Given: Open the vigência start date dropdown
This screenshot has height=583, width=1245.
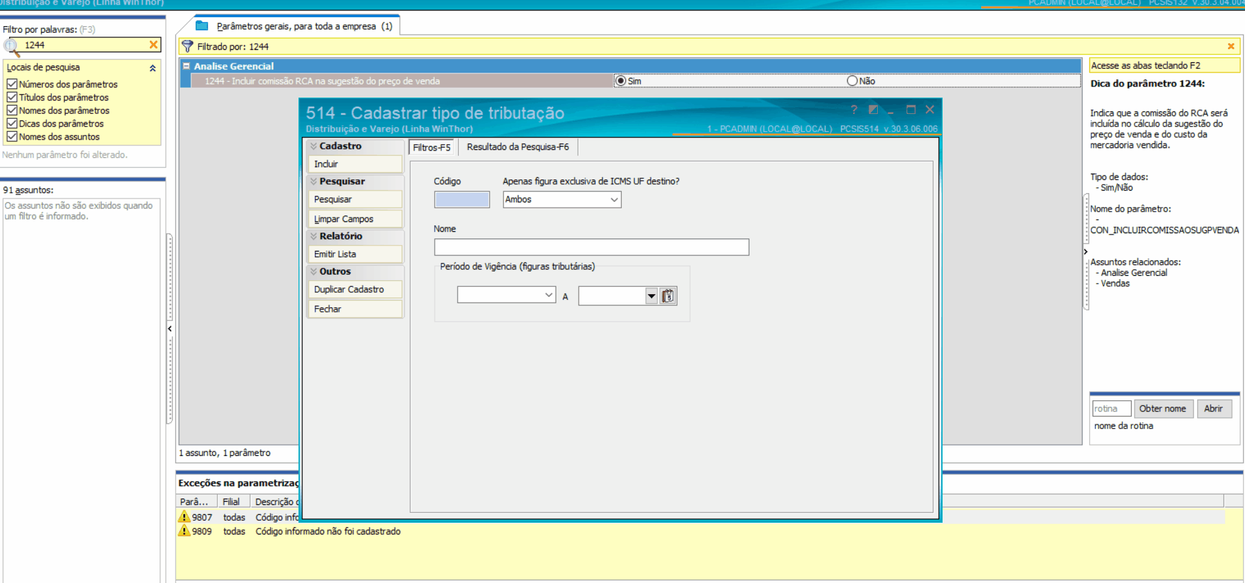Looking at the screenshot, I should (549, 295).
